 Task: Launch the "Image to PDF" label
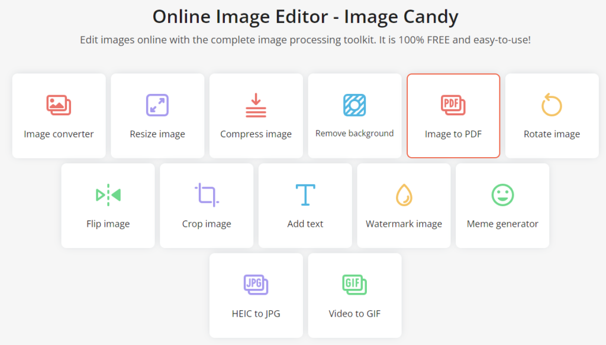point(453,134)
